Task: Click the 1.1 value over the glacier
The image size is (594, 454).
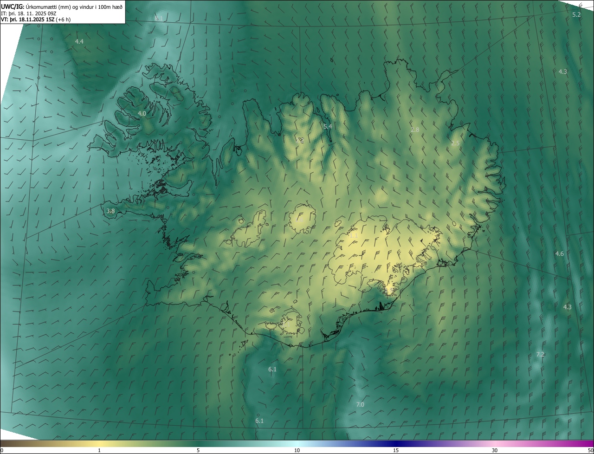Action: click(x=354, y=236)
